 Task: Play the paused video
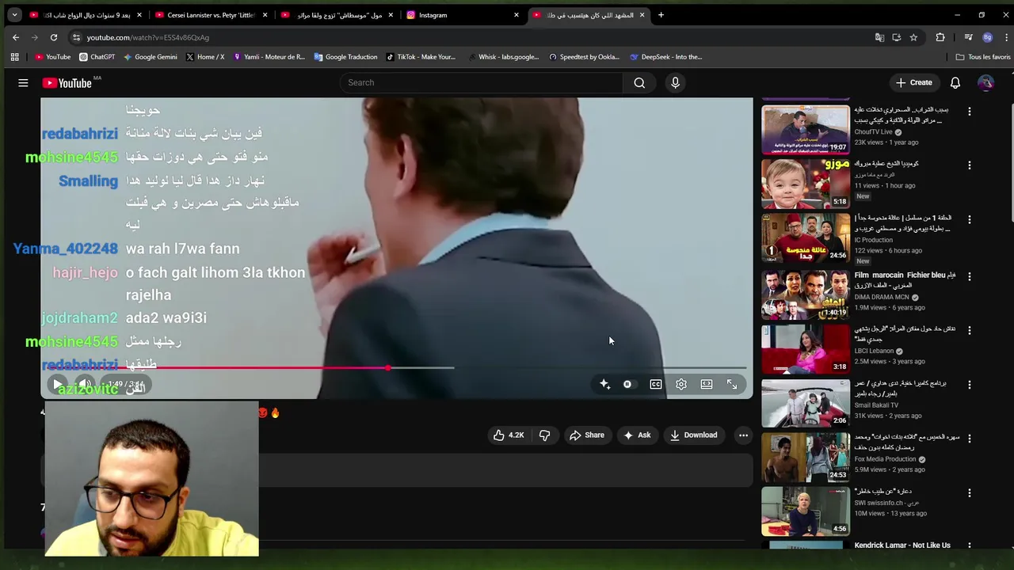pos(57,384)
